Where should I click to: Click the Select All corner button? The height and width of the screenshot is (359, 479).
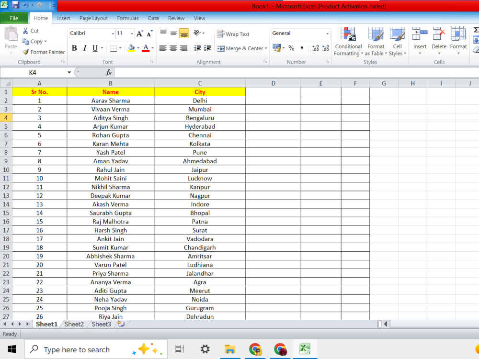click(6, 83)
